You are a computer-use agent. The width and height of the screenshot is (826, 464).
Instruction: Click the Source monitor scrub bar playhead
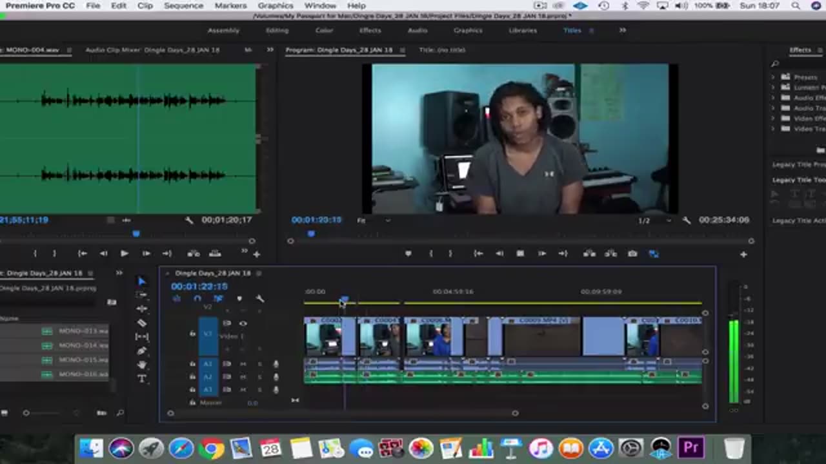pyautogui.click(x=136, y=233)
